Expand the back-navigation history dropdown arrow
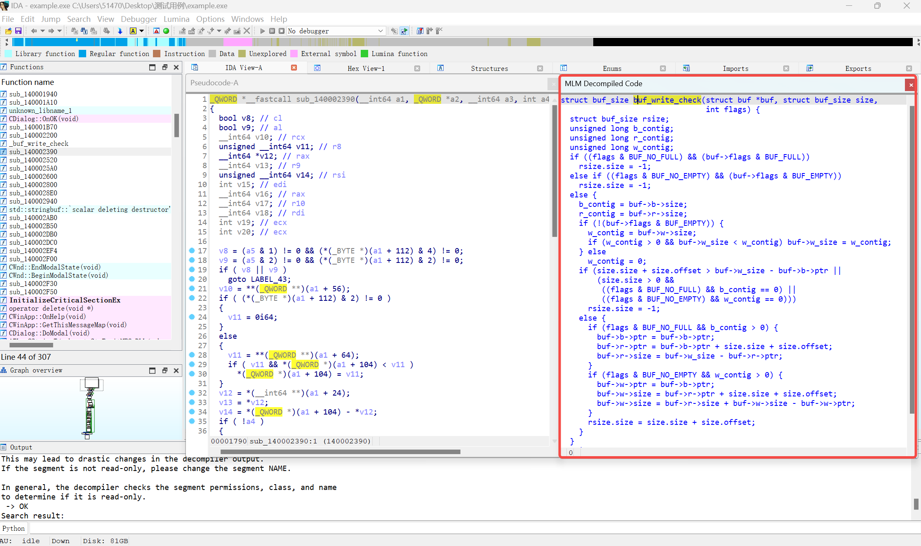921x546 pixels. (42, 31)
